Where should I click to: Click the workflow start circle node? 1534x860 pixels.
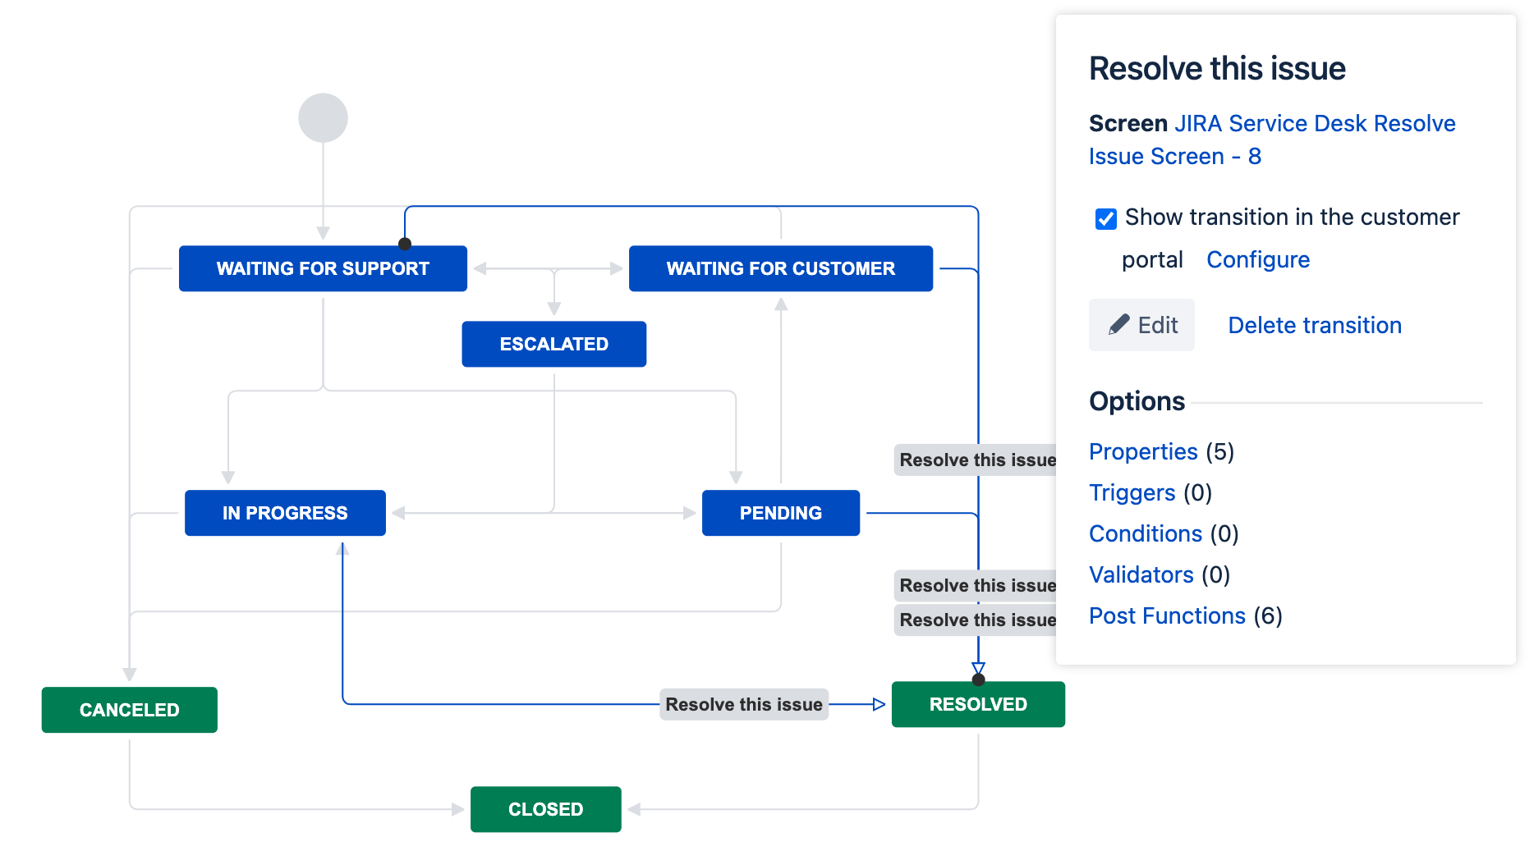click(x=323, y=117)
